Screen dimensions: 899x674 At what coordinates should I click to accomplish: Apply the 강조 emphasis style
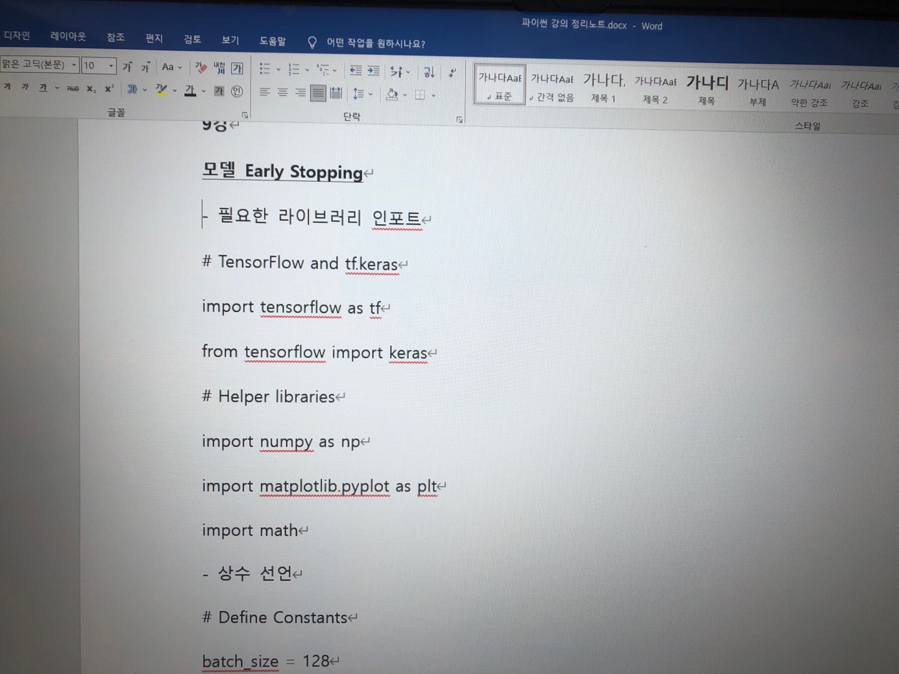(x=861, y=94)
